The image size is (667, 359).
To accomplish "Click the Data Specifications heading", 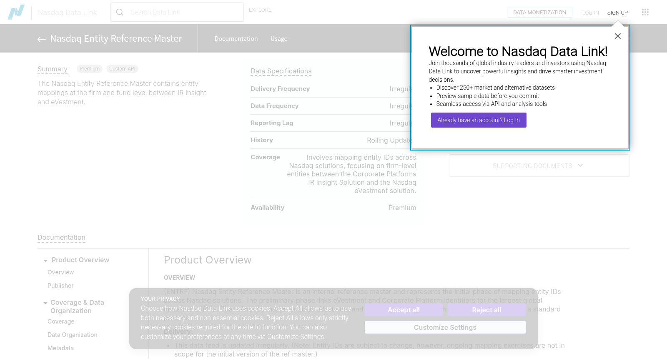I will pyautogui.click(x=281, y=71).
